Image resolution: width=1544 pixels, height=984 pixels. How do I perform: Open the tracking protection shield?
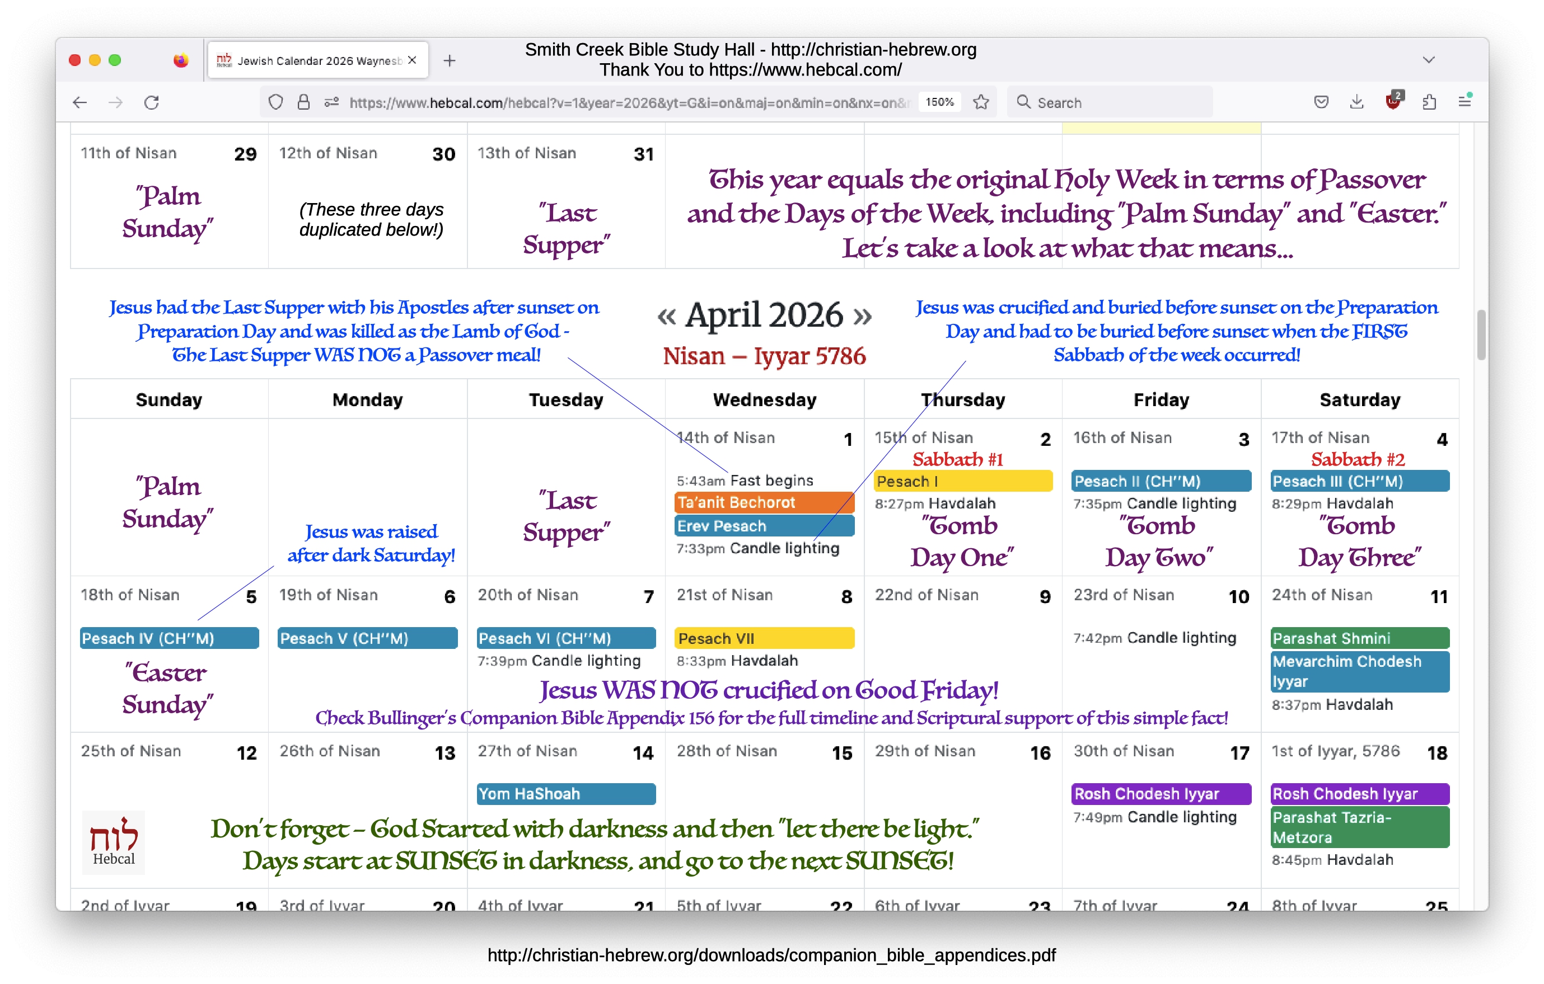pyautogui.click(x=275, y=102)
